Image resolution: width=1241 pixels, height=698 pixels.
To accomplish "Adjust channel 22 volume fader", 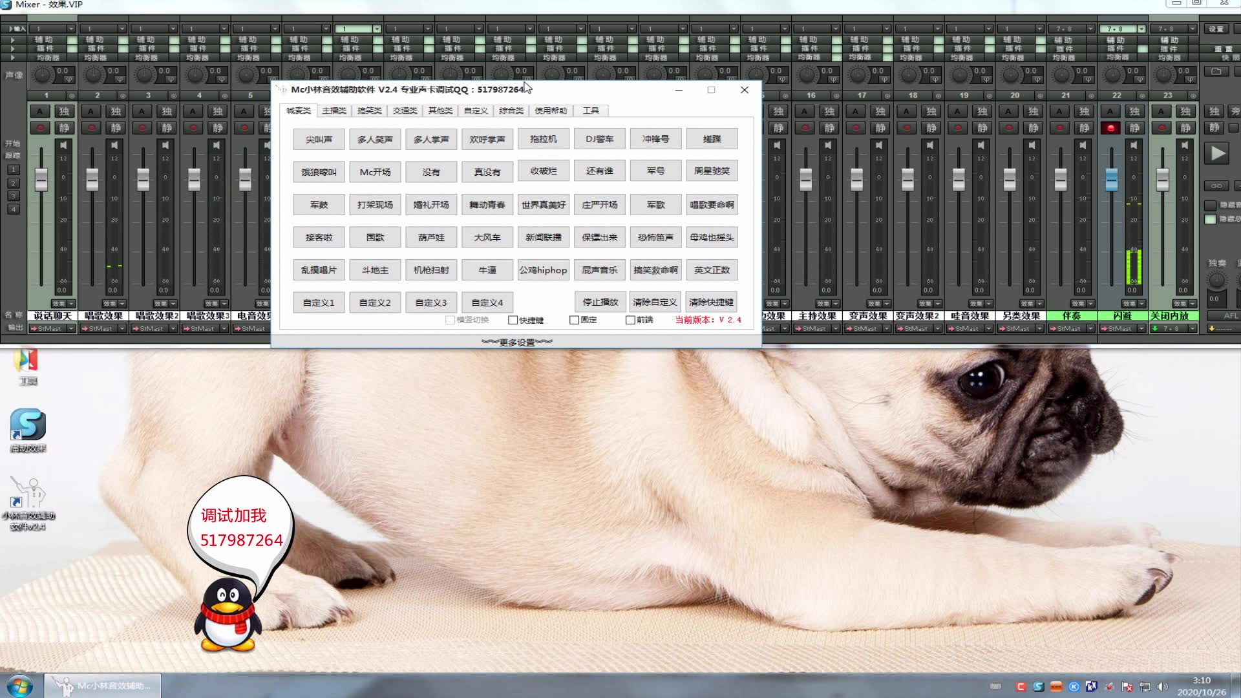I will point(1111,179).
